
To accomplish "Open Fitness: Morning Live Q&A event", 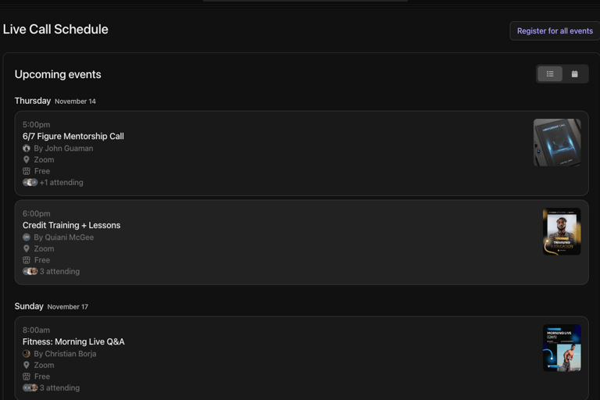I will click(x=73, y=341).
